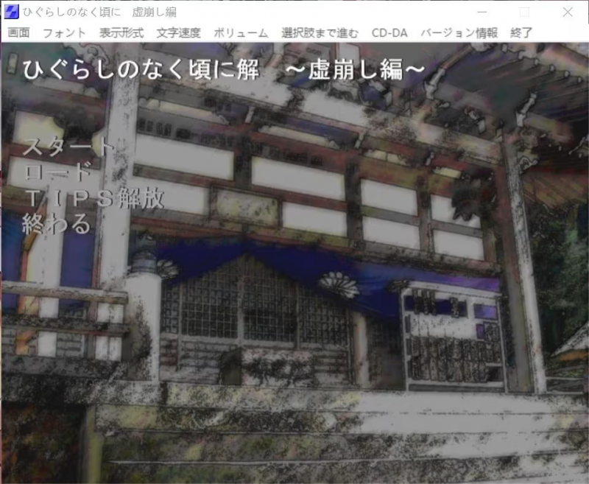This screenshot has width=589, height=484.
Task: Click 終わる to quit the game
Action: [57, 223]
